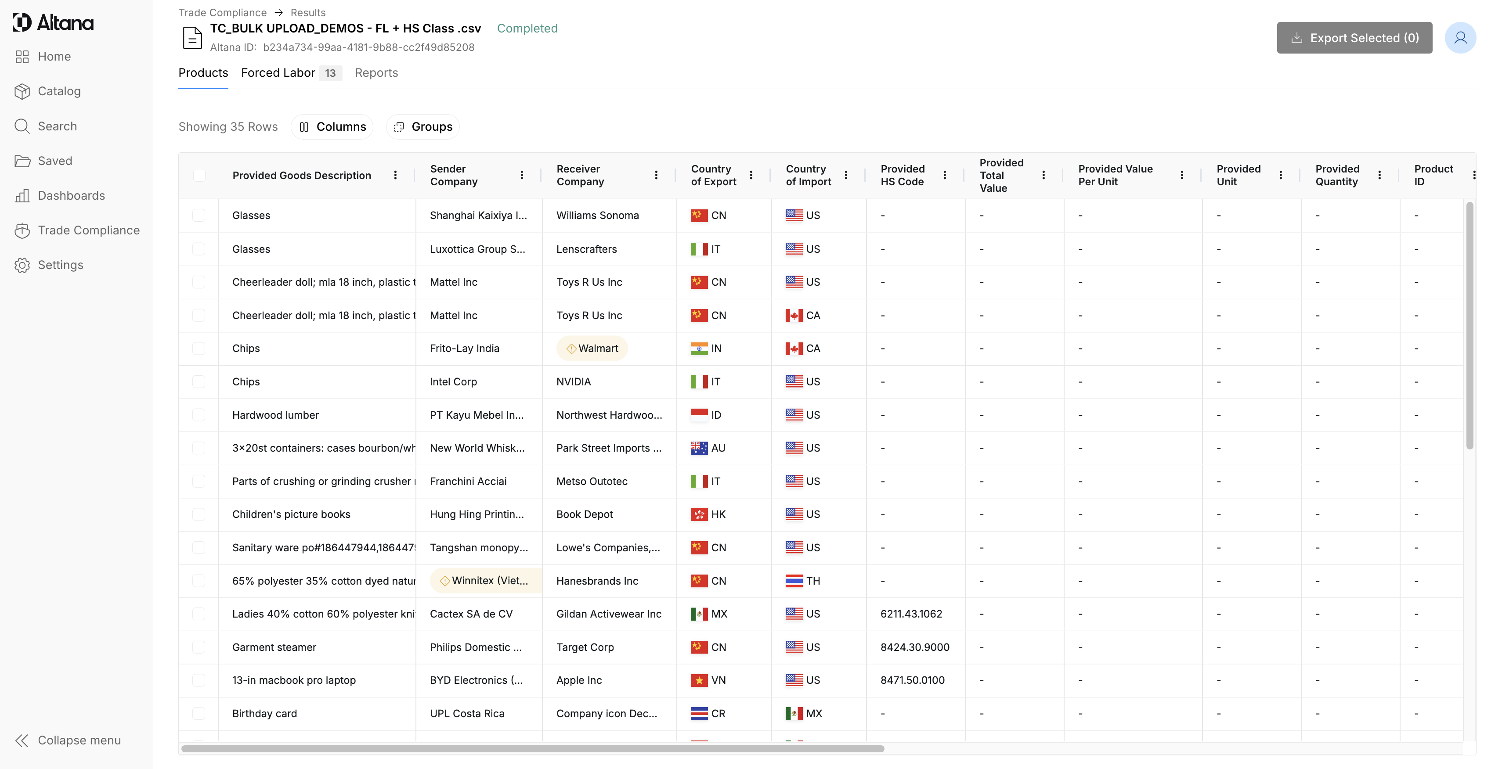Open Saved folder icon in sidebar

(x=22, y=162)
